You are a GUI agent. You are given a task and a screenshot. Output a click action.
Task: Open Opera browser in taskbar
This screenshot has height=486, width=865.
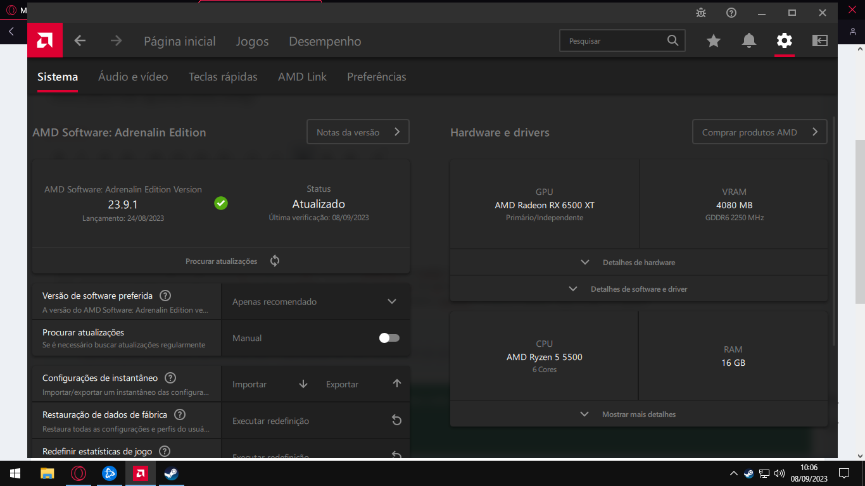pyautogui.click(x=79, y=473)
